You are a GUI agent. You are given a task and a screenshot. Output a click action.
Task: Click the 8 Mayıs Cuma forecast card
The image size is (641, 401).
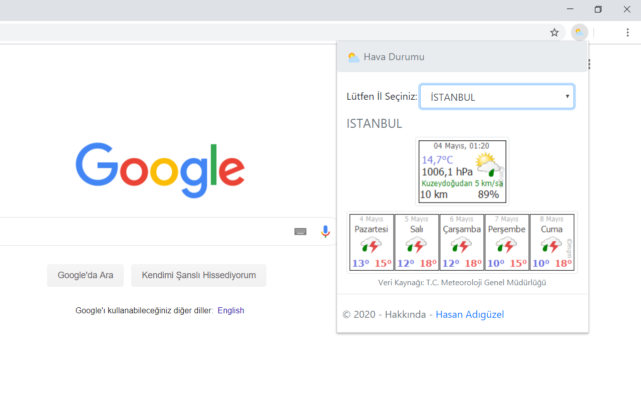552,243
